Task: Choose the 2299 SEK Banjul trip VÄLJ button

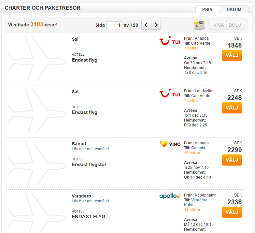Action: (x=232, y=160)
